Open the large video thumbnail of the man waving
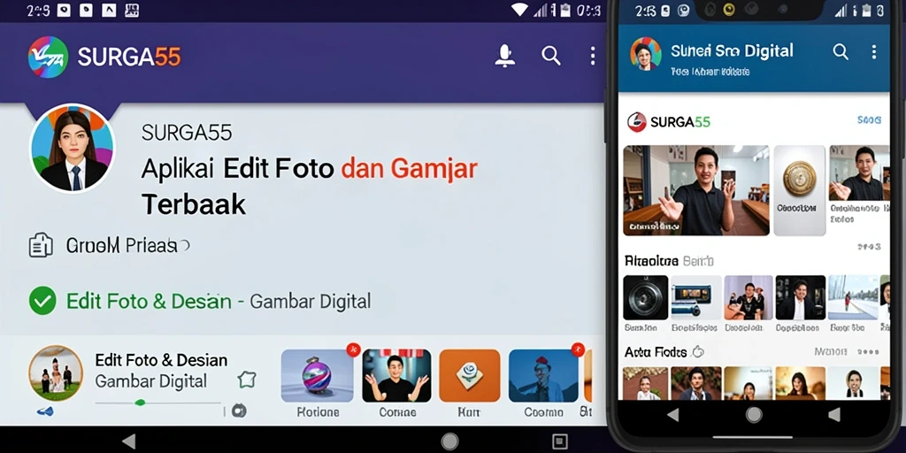906x453 pixels. [x=695, y=190]
